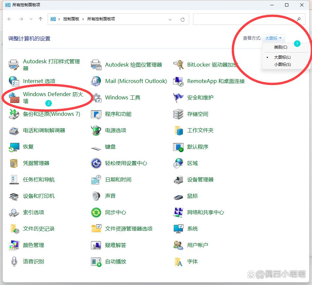Open the 声音 speaker icon
Image resolution: width=312 pixels, height=285 pixels.
pyautogui.click(x=96, y=196)
